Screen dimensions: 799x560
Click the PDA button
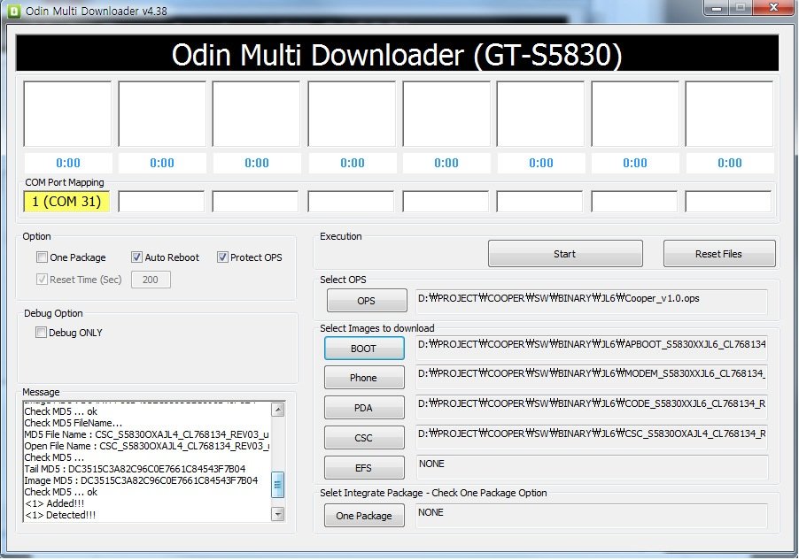point(363,408)
